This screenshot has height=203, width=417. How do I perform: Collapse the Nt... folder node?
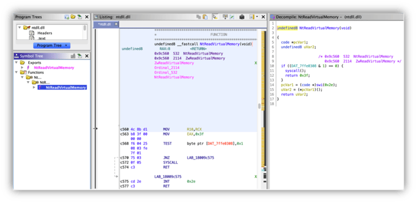point(22,77)
